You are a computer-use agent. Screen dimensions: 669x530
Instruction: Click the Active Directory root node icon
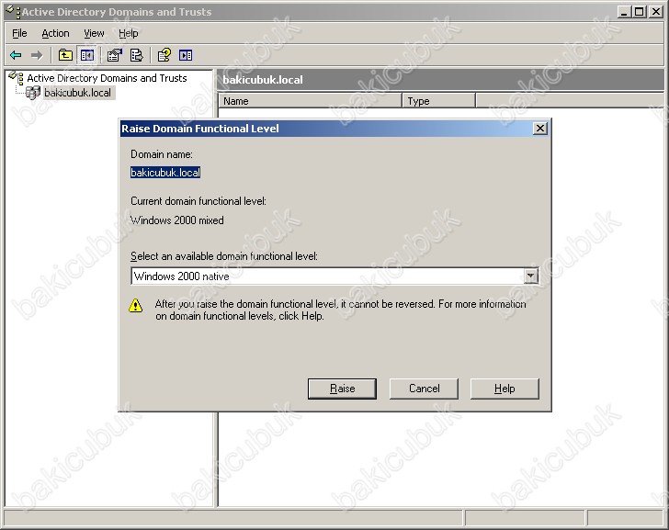(17, 78)
